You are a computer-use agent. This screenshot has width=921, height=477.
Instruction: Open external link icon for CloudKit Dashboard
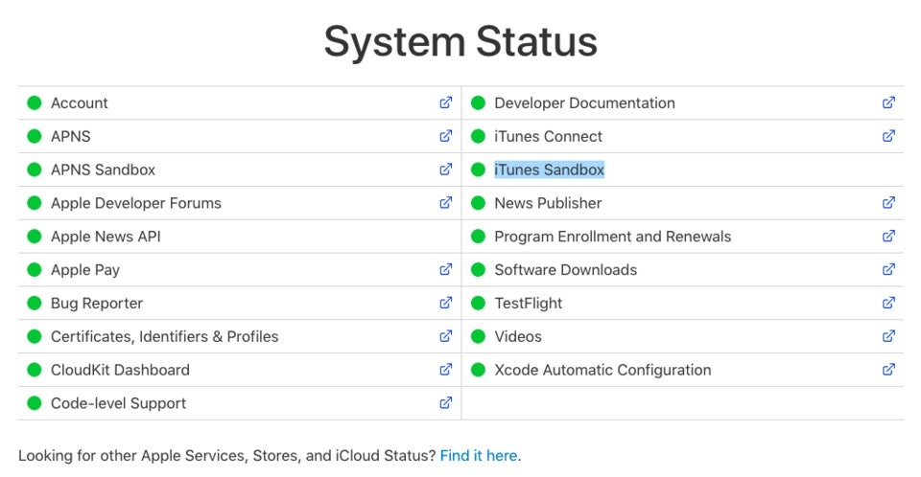click(446, 370)
